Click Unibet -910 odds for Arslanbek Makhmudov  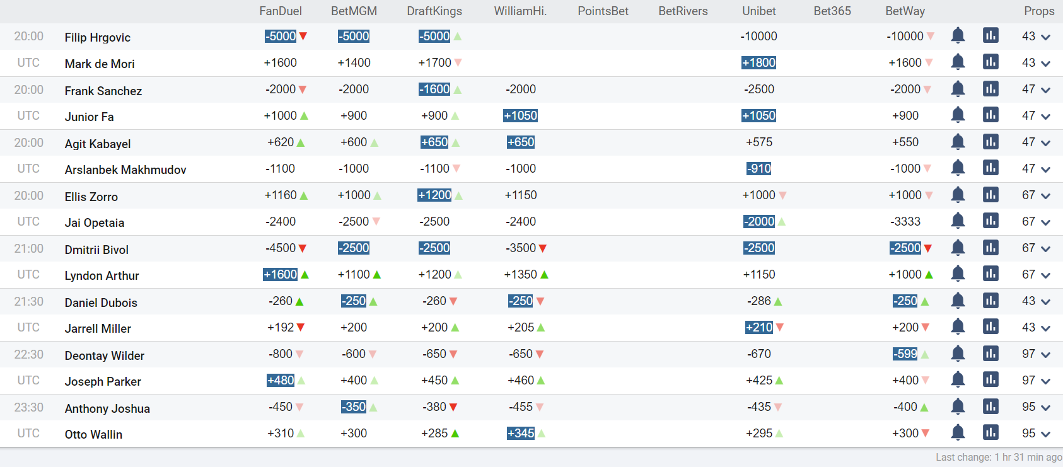[759, 168]
